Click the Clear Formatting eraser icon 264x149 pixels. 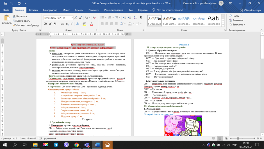[94, 18]
